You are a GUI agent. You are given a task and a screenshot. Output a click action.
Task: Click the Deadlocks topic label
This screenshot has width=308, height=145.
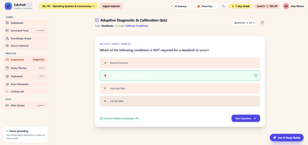tap(107, 26)
